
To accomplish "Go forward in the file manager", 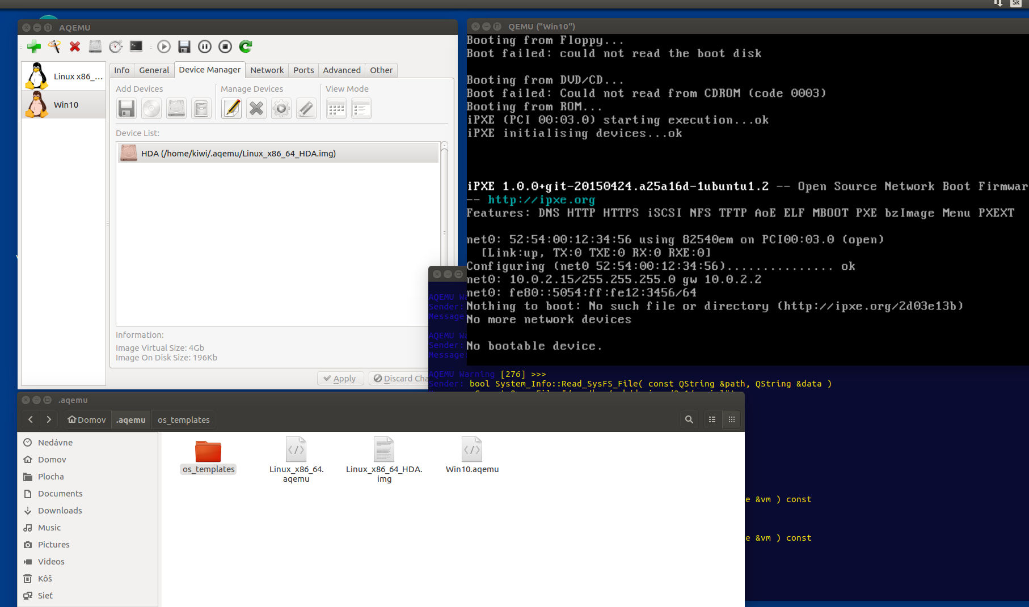I will pyautogui.click(x=49, y=419).
